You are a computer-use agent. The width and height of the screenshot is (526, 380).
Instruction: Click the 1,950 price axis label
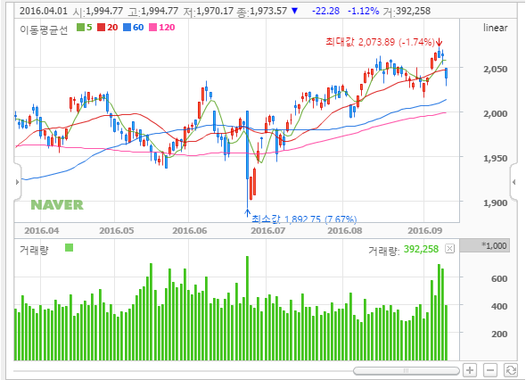click(x=495, y=159)
